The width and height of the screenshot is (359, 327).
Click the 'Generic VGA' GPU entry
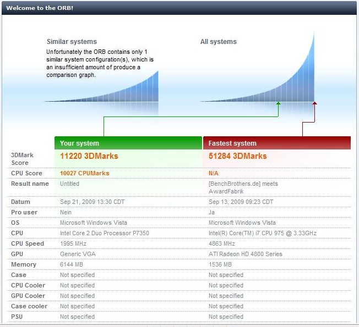pyautogui.click(x=78, y=254)
